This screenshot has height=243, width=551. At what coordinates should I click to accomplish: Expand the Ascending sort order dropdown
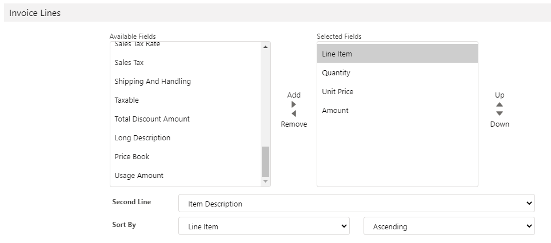449,226
